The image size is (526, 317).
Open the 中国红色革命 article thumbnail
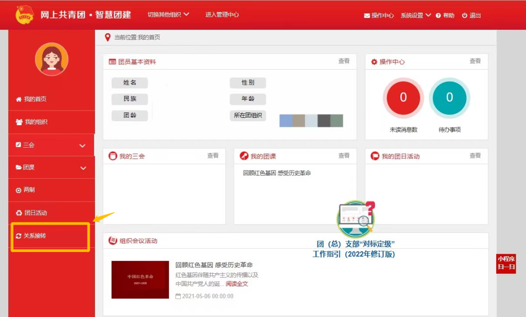point(140,280)
